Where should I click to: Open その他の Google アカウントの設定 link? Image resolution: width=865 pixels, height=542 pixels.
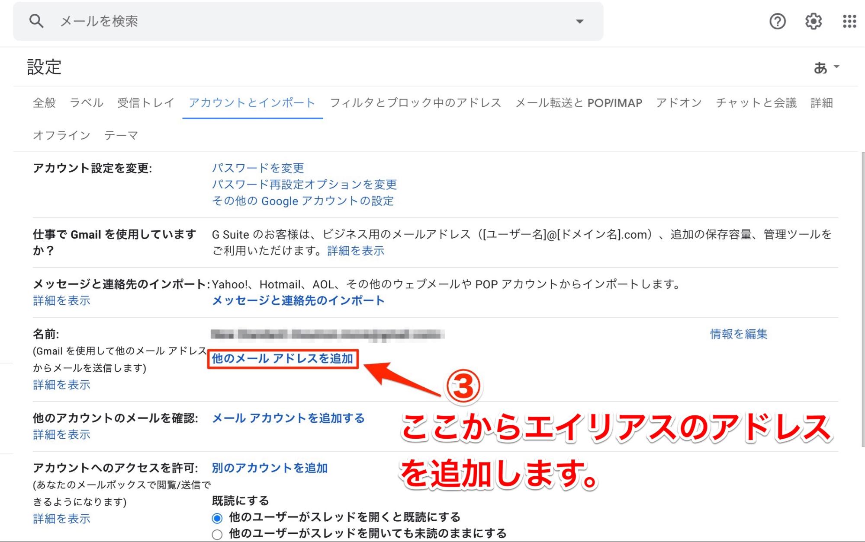click(303, 201)
